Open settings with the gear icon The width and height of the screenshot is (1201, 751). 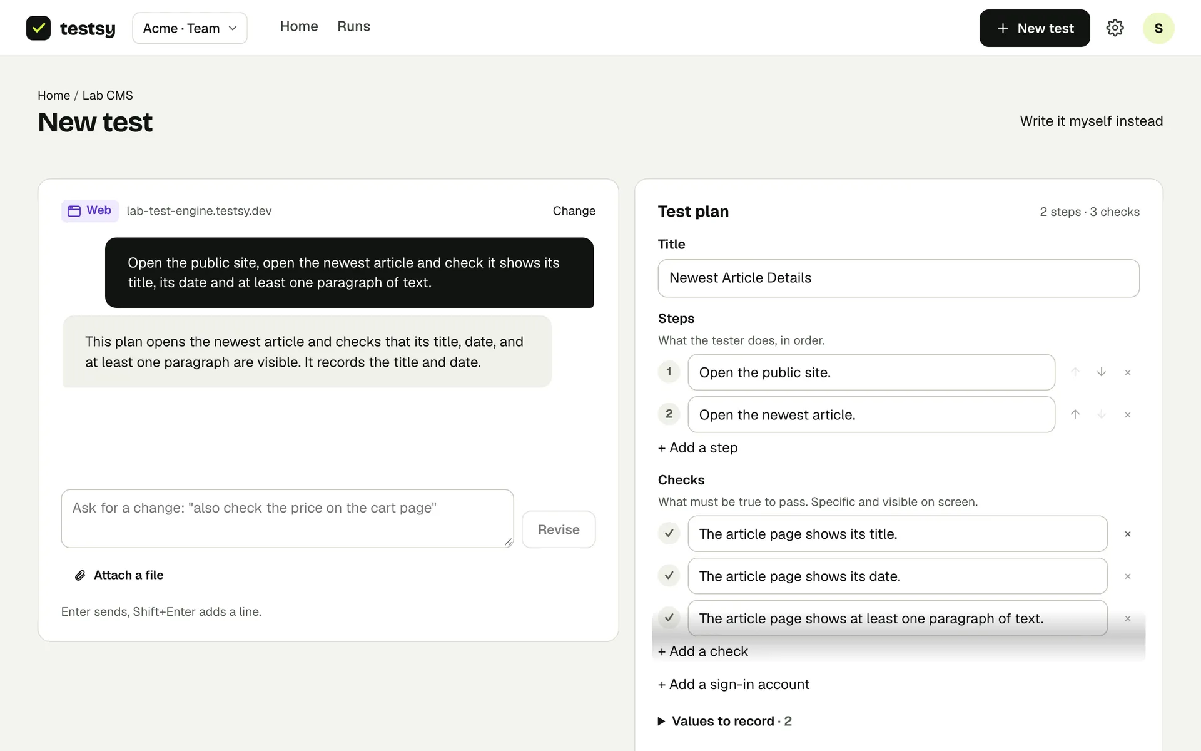[x=1115, y=28]
